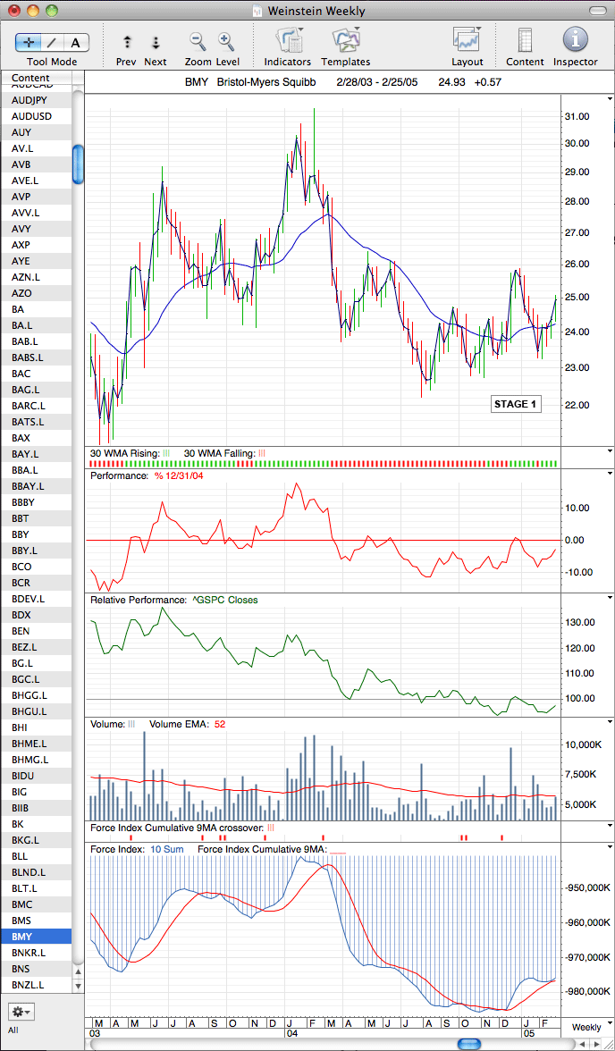Select BNZL.L in symbol list
Viewport: 615px width, 1051px height.
tap(37, 985)
